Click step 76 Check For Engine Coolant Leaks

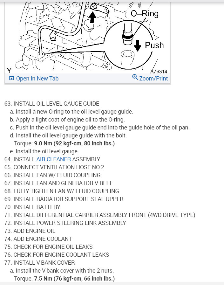click(x=57, y=255)
